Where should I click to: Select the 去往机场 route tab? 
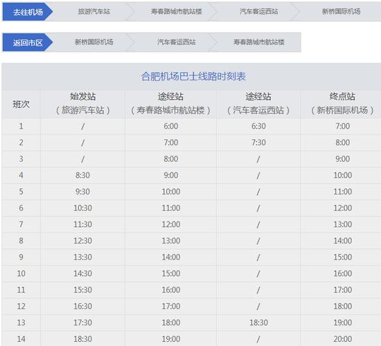[x=28, y=12]
